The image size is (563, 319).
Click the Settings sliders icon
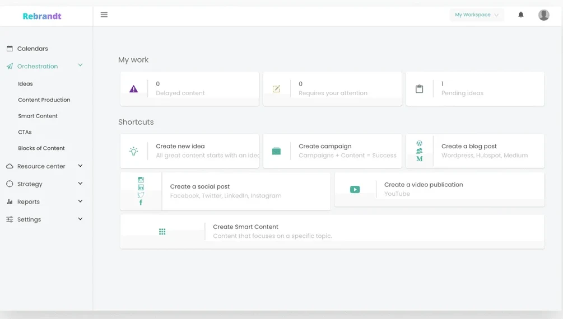click(10, 219)
